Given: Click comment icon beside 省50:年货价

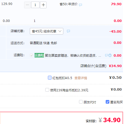Looking at the screenshot, I should pyautogui.click(x=80, y=5).
